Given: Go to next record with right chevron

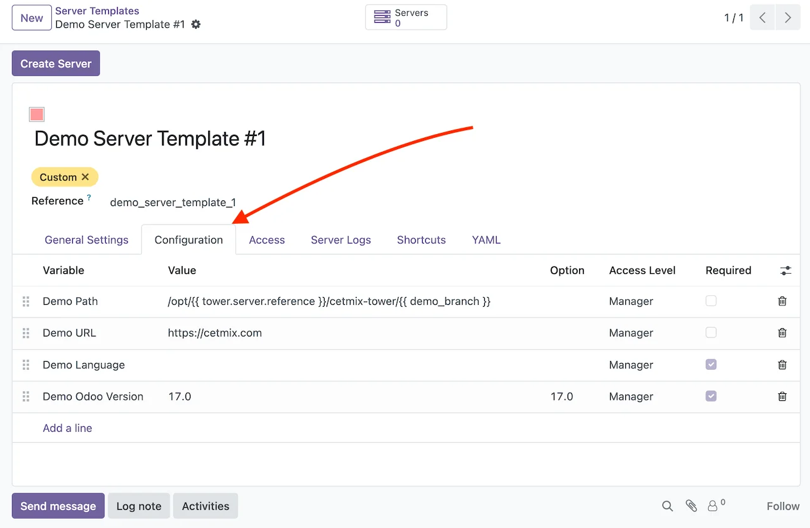Looking at the screenshot, I should (x=788, y=18).
